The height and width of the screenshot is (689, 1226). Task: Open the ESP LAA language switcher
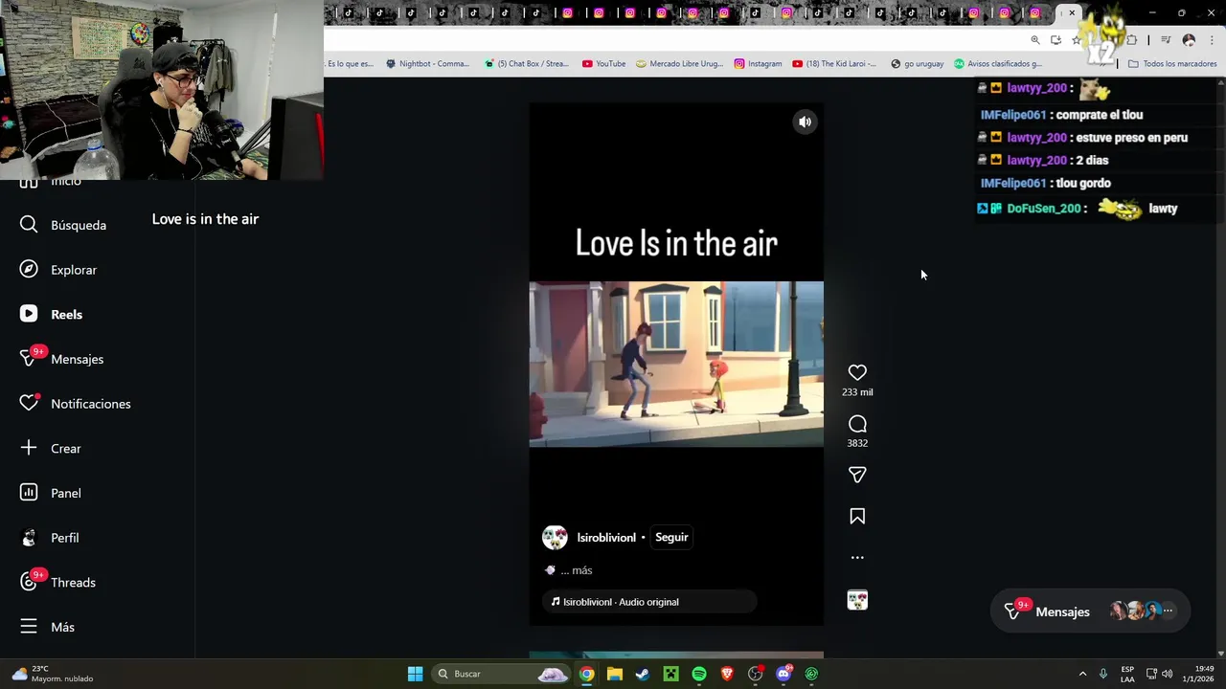[1127, 674]
